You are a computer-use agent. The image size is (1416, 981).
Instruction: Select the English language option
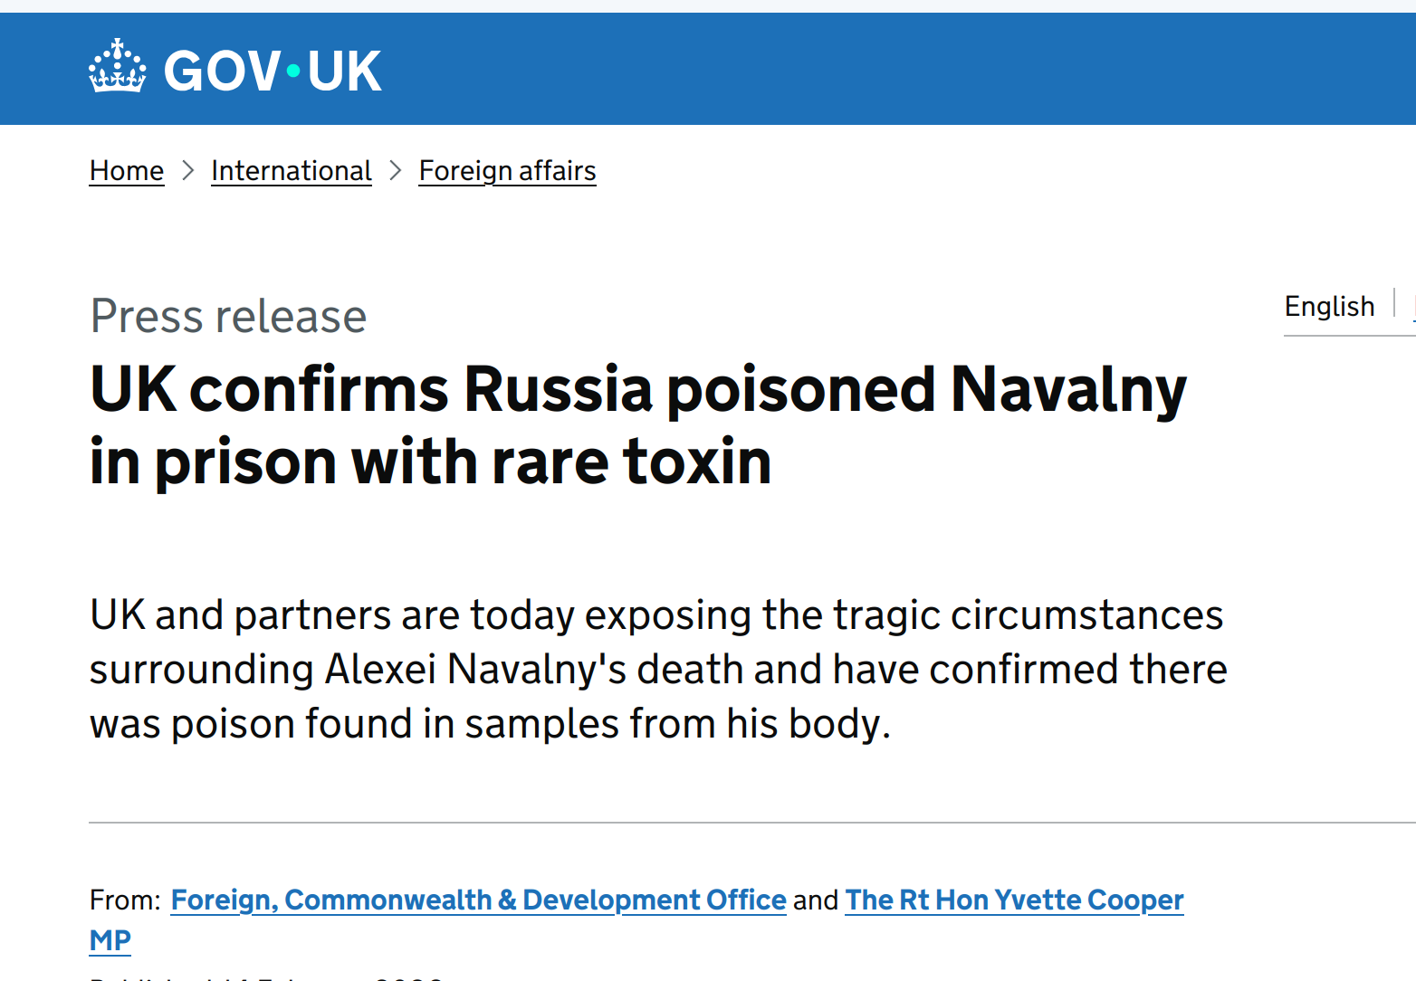1329,307
